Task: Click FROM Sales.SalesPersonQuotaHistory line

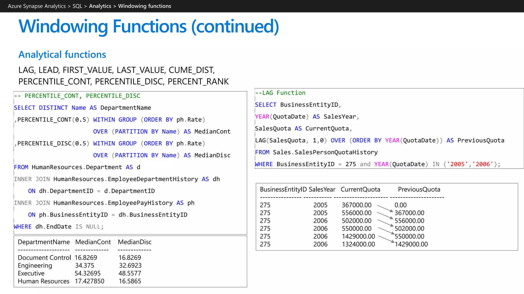Action: (316, 152)
